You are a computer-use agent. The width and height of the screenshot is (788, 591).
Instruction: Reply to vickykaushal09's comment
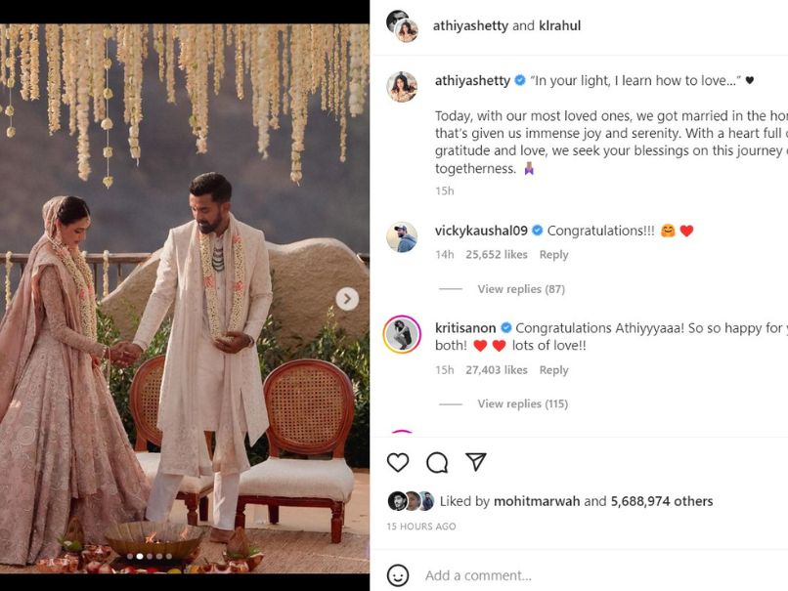553,255
